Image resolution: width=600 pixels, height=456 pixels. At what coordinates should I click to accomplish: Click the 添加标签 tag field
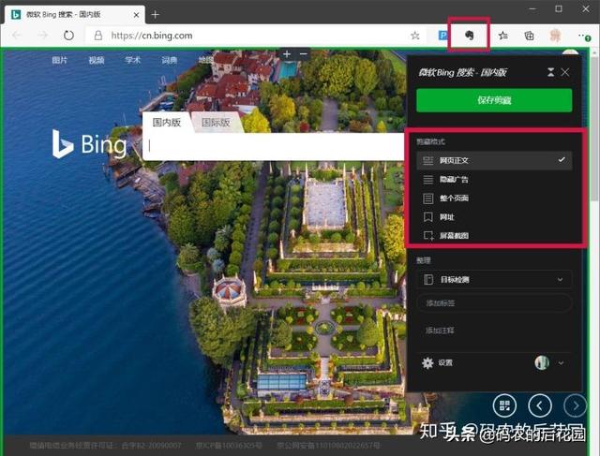494,303
